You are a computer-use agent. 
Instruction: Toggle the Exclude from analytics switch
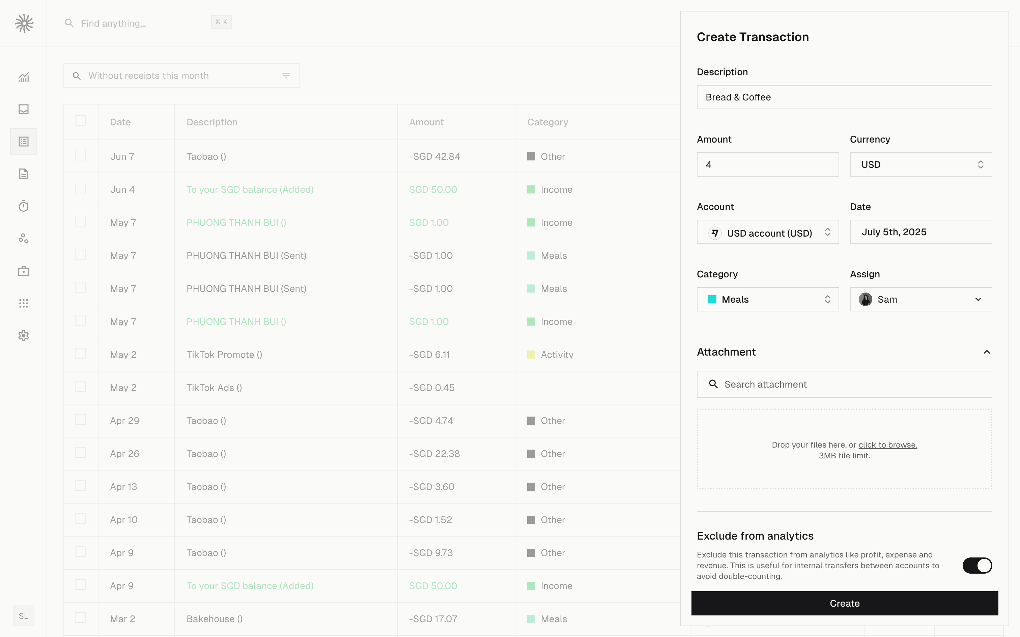(977, 566)
